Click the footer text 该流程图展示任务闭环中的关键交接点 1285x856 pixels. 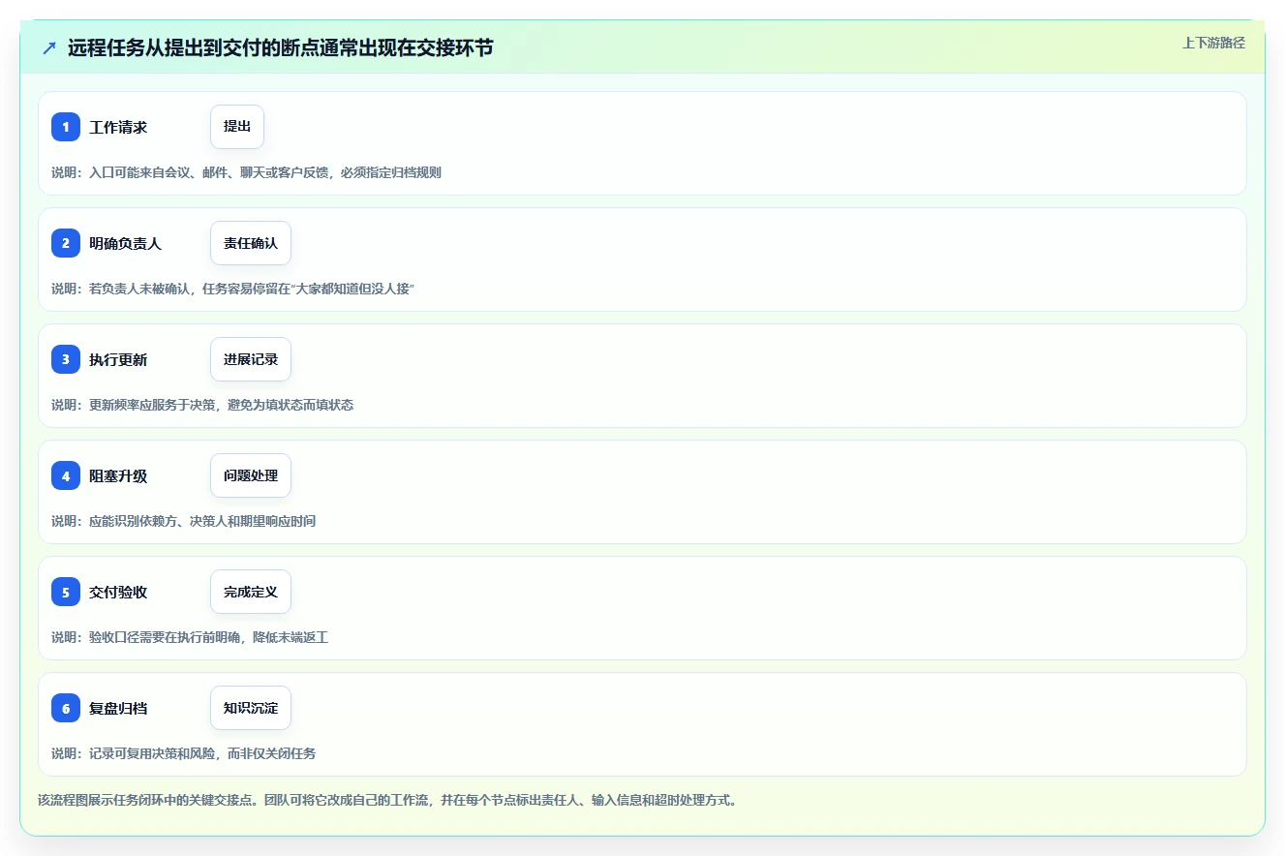pyautogui.click(x=387, y=801)
